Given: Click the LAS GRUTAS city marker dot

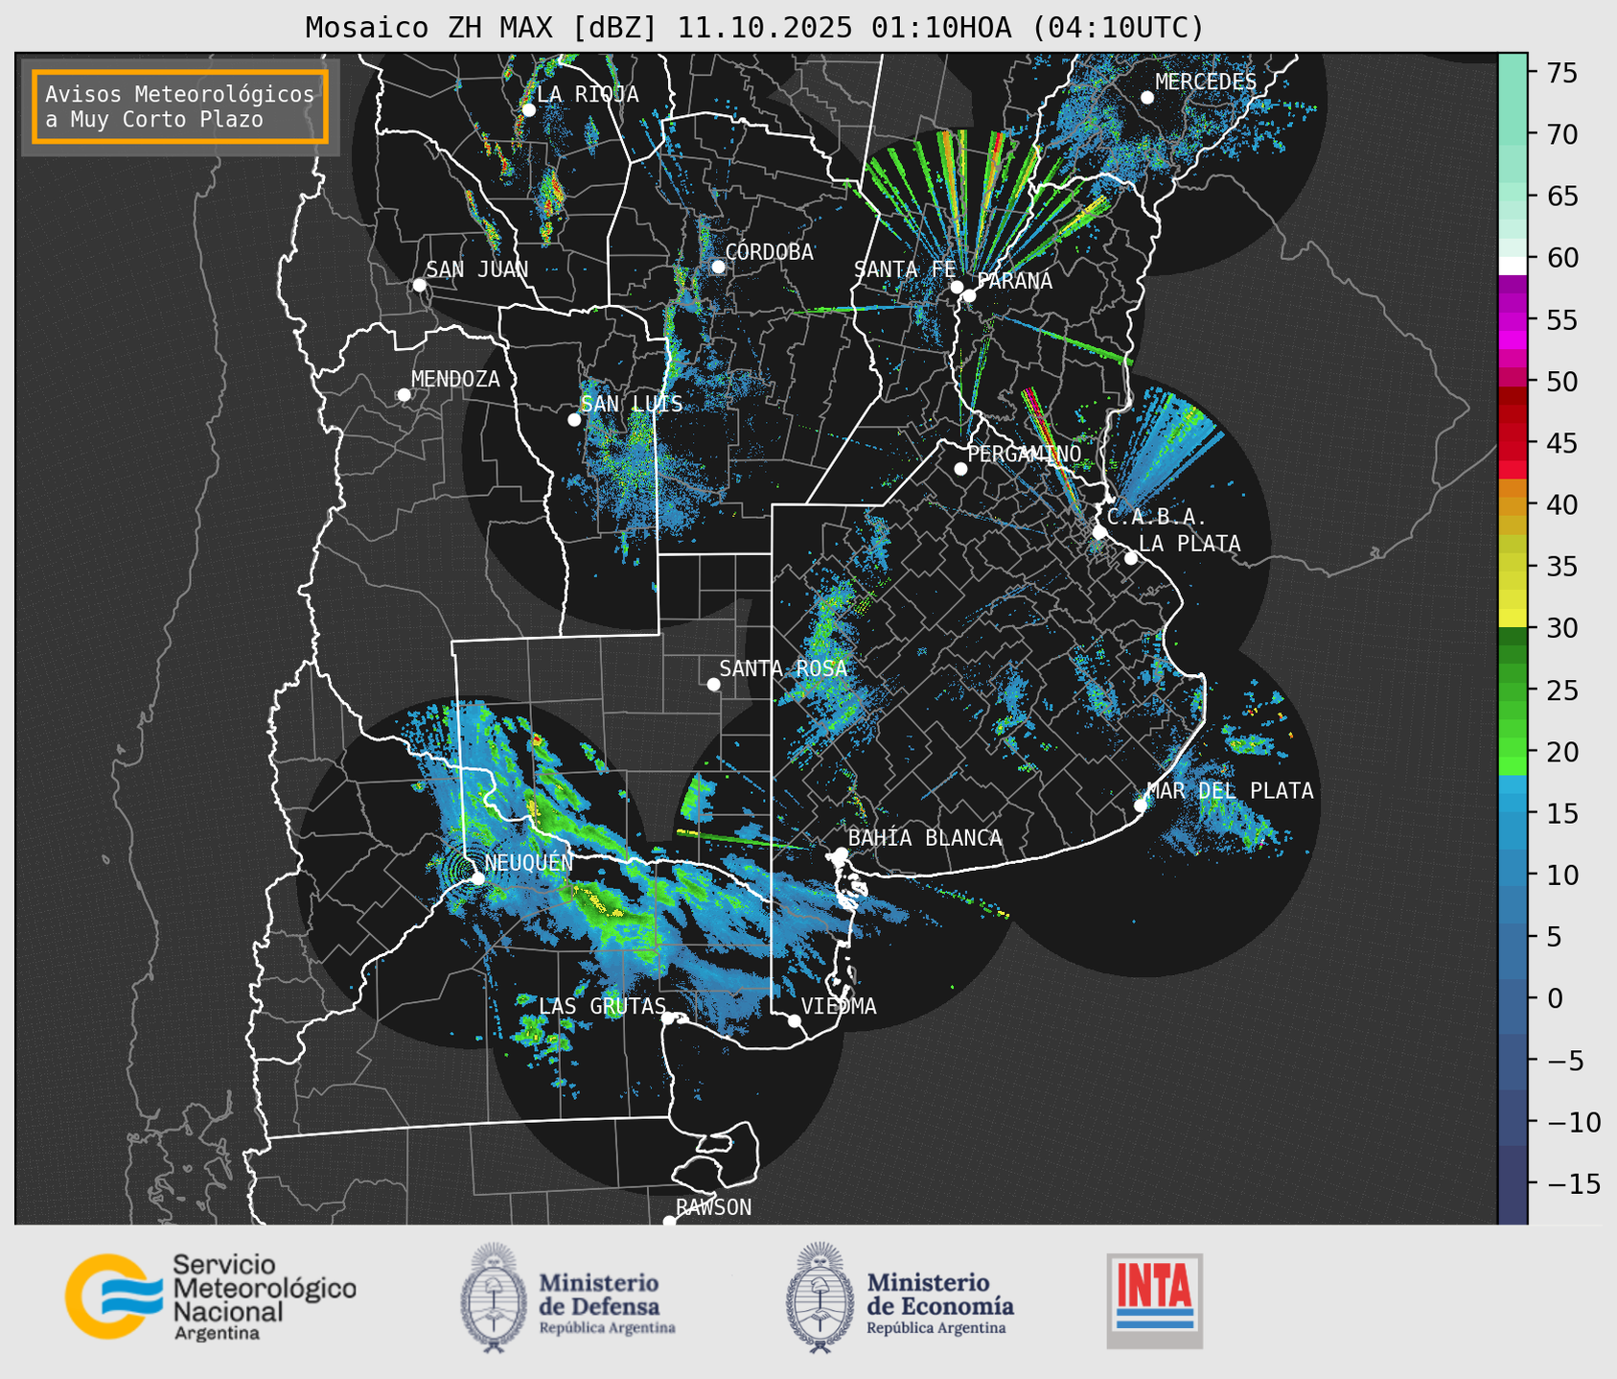Looking at the screenshot, I should pos(668,1018).
